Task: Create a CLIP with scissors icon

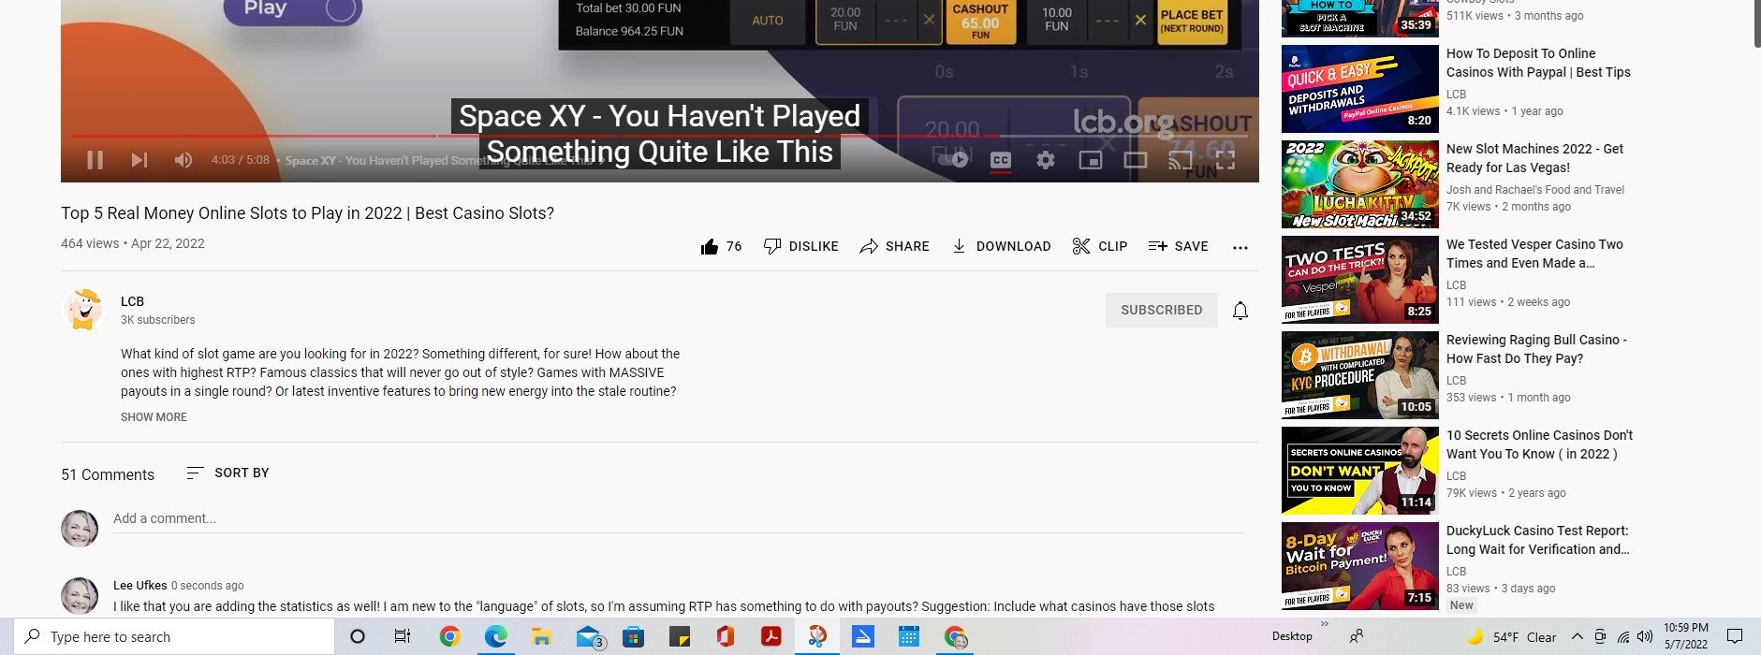Action: pos(1099,246)
